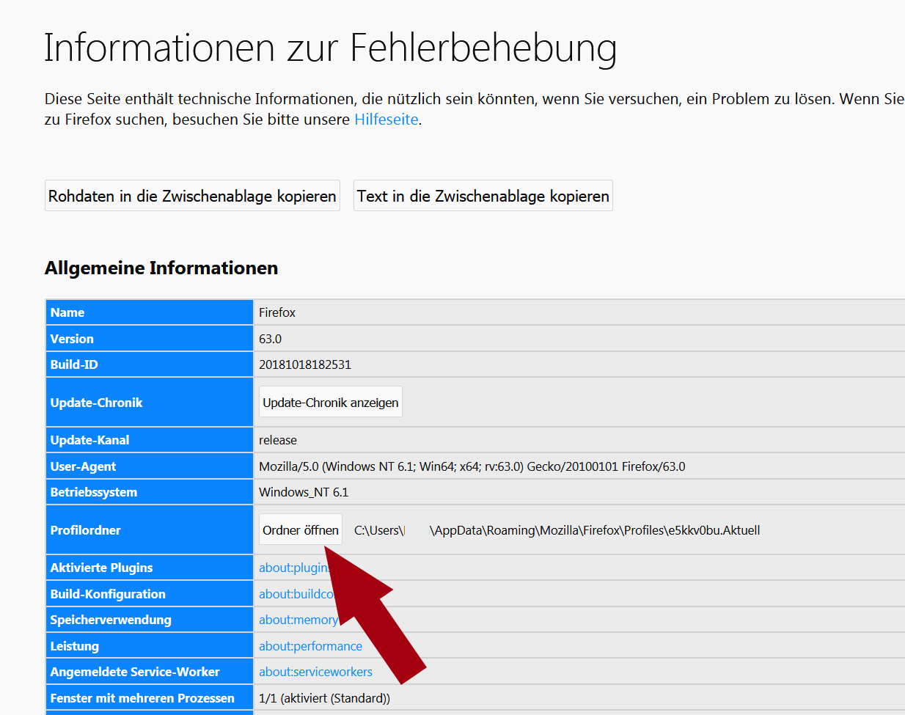Open the about:performance link
The height and width of the screenshot is (715, 905).
point(310,646)
